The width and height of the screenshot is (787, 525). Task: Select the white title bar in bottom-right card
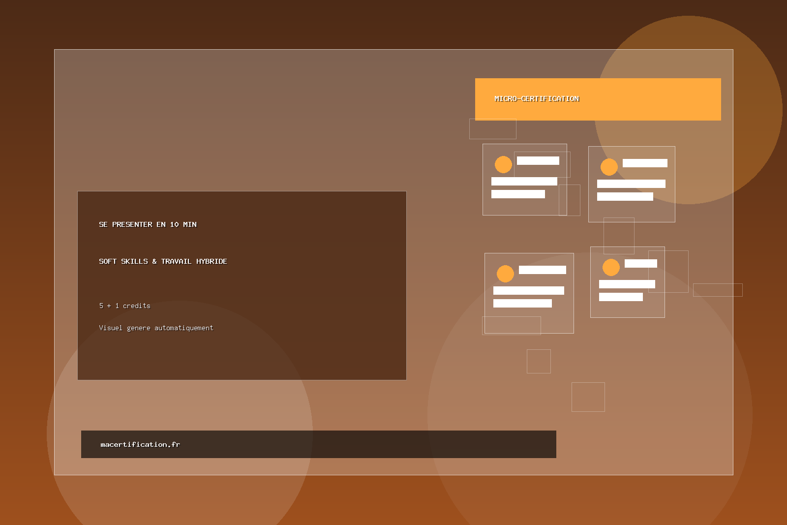point(640,263)
